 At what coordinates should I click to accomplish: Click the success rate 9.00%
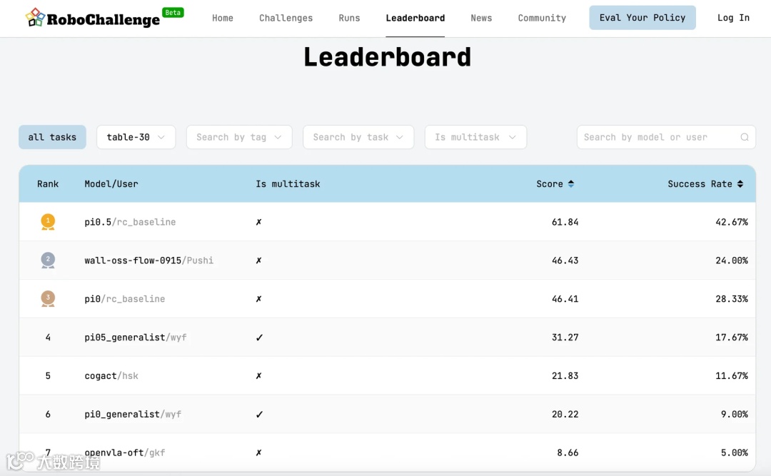tap(735, 414)
